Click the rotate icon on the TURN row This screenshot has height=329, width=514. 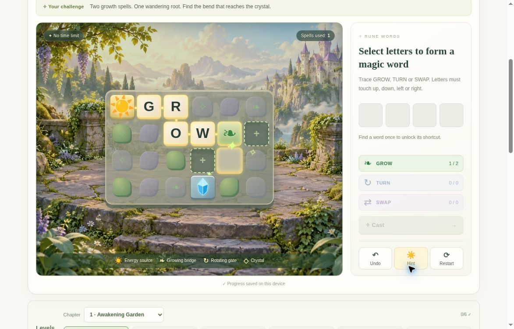368,183
